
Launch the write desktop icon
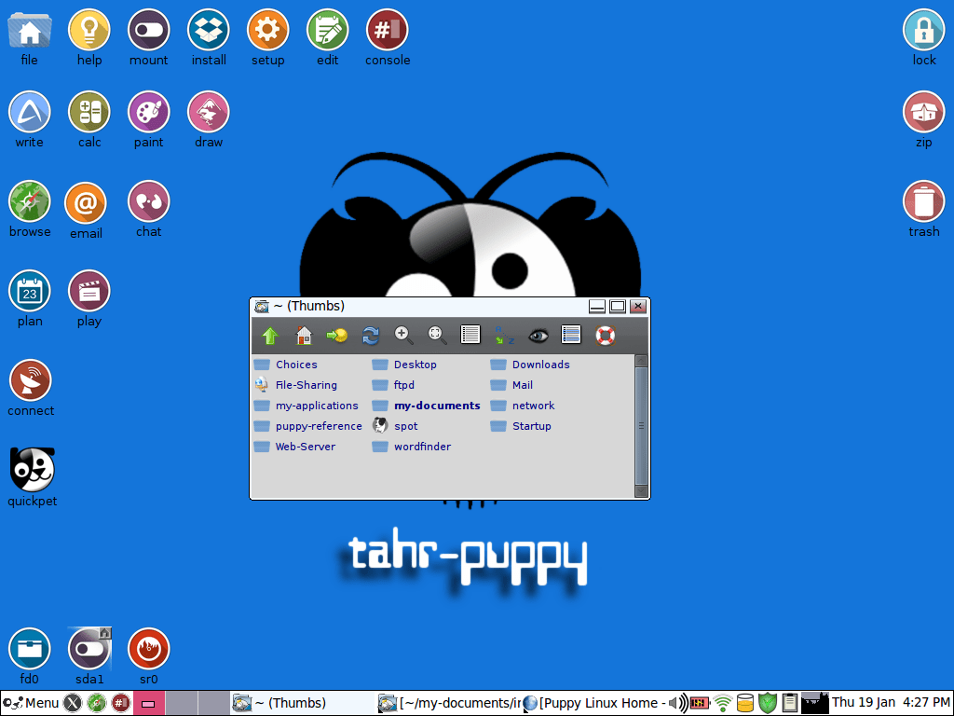point(29,120)
